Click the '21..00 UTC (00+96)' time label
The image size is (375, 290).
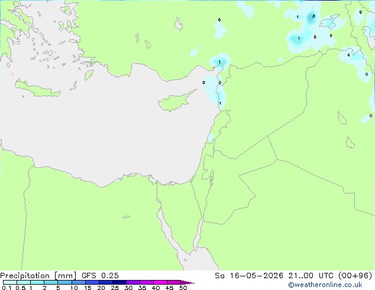tap(330, 276)
